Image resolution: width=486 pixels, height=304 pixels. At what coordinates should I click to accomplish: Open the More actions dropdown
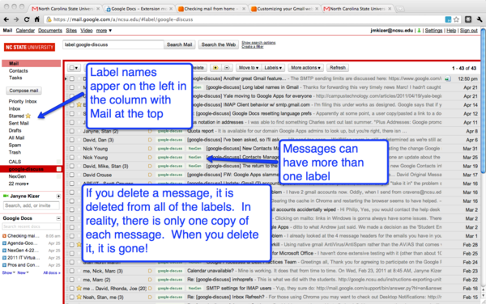coord(305,68)
